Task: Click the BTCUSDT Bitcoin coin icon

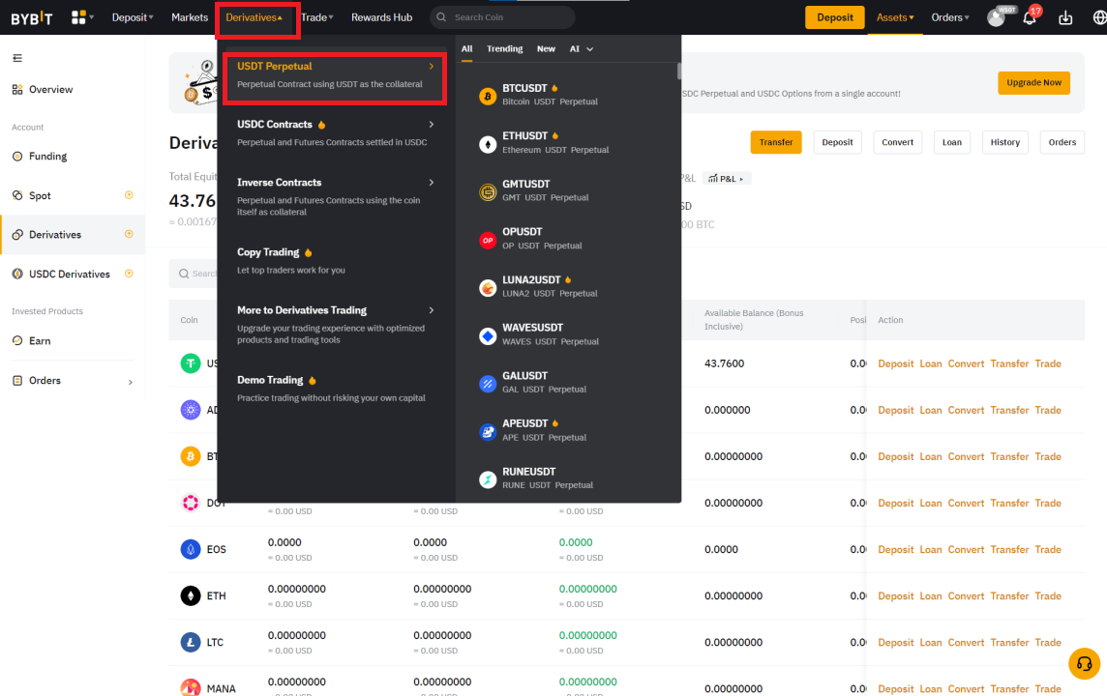Action: coord(487,96)
